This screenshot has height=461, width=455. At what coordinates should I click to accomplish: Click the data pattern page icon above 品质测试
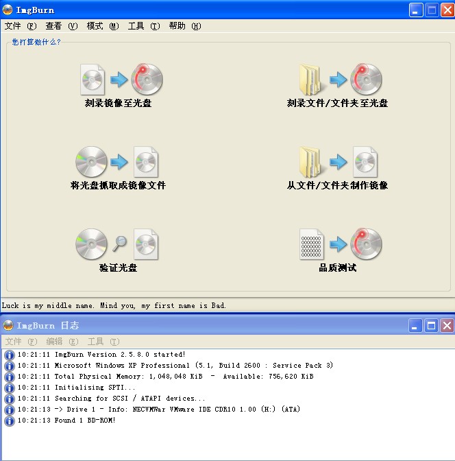pyautogui.click(x=311, y=244)
